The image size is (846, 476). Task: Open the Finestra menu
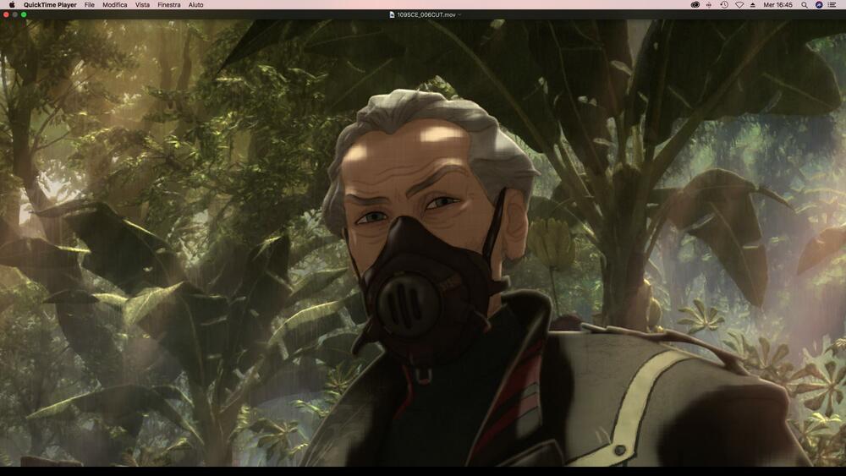[x=169, y=5]
